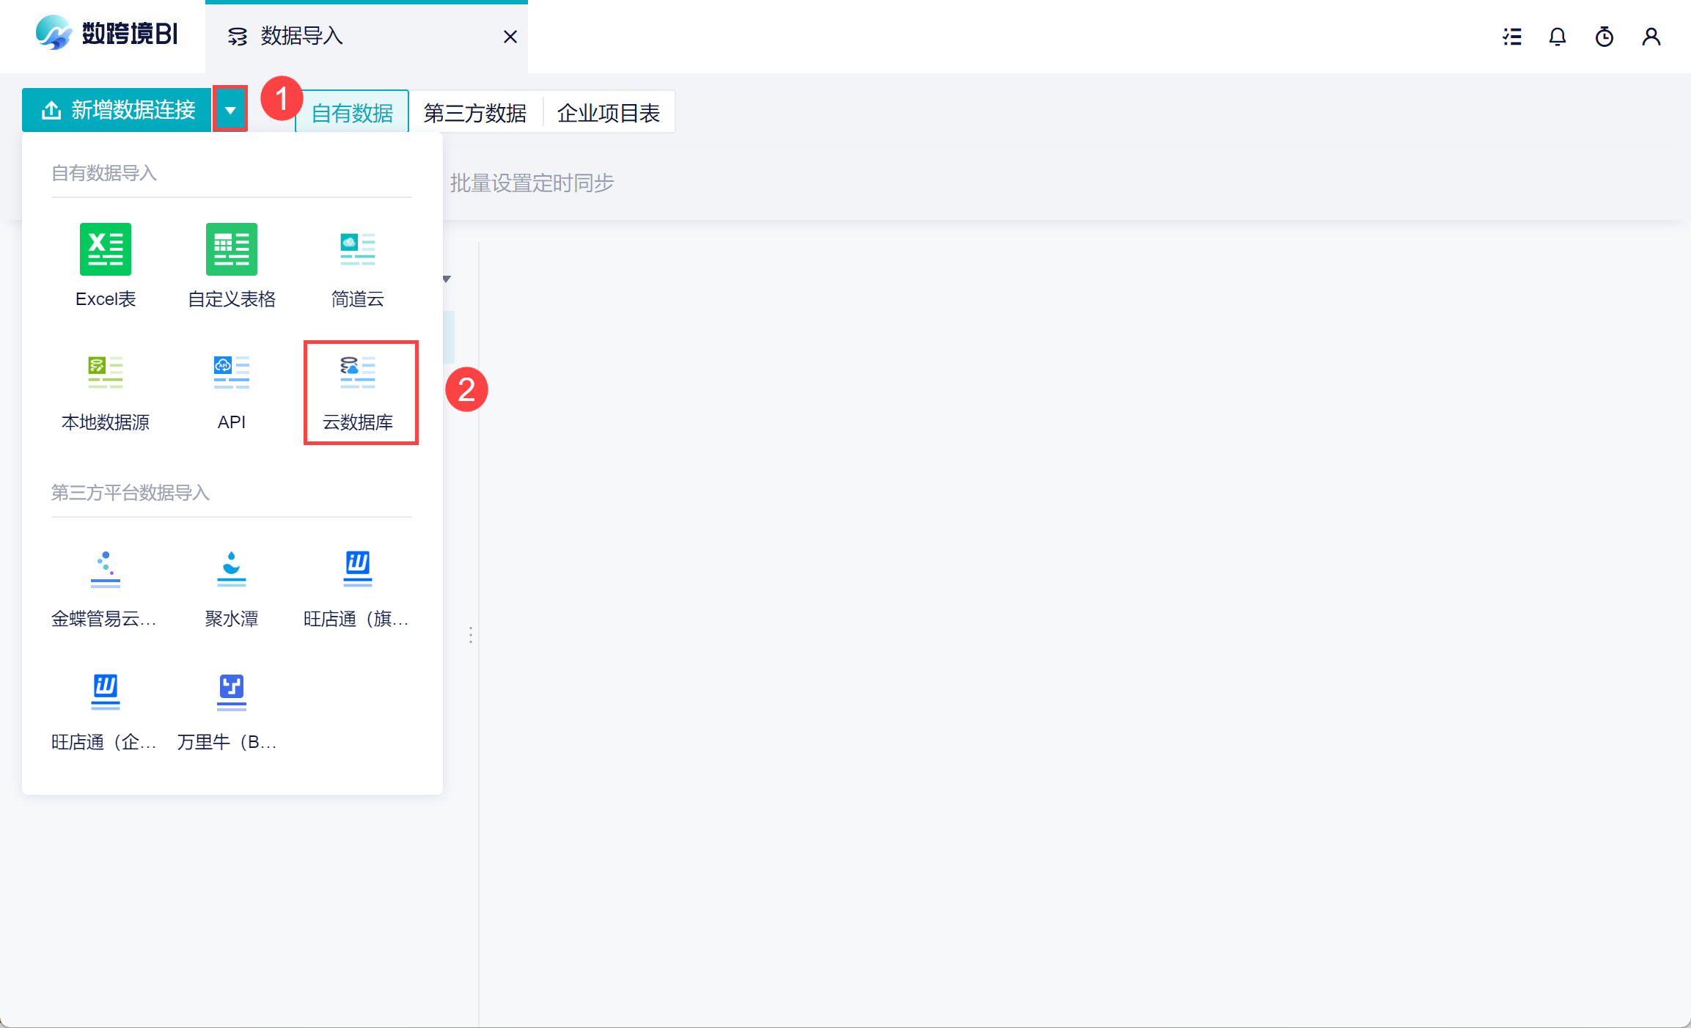Image resolution: width=1691 pixels, height=1028 pixels.
Task: Open the notifications bell icon
Action: click(x=1557, y=37)
